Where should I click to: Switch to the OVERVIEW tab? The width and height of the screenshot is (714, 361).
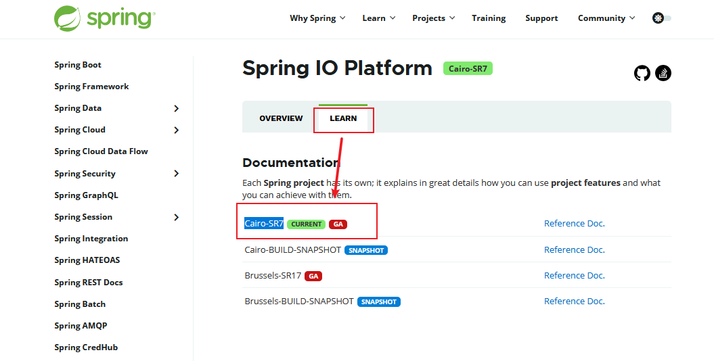281,118
